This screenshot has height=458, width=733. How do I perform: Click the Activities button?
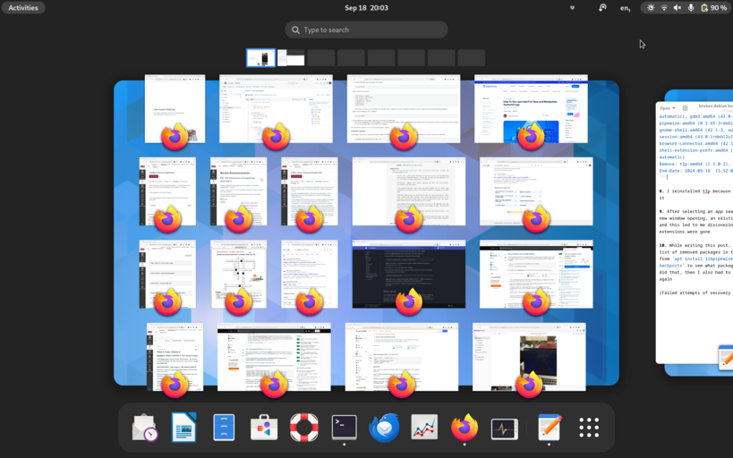tap(23, 7)
